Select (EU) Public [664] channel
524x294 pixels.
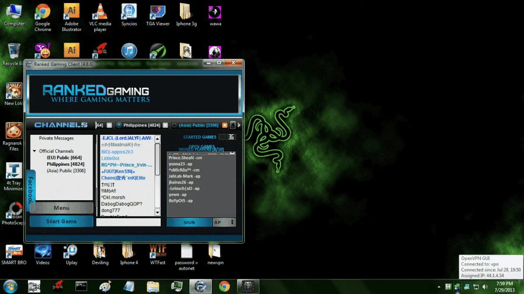[64, 157]
